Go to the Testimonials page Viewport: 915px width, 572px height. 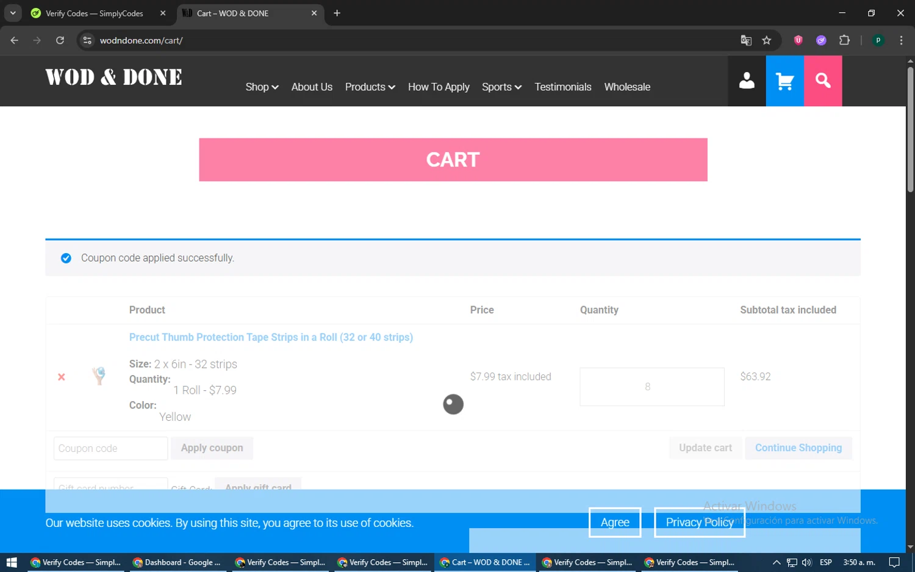(563, 87)
